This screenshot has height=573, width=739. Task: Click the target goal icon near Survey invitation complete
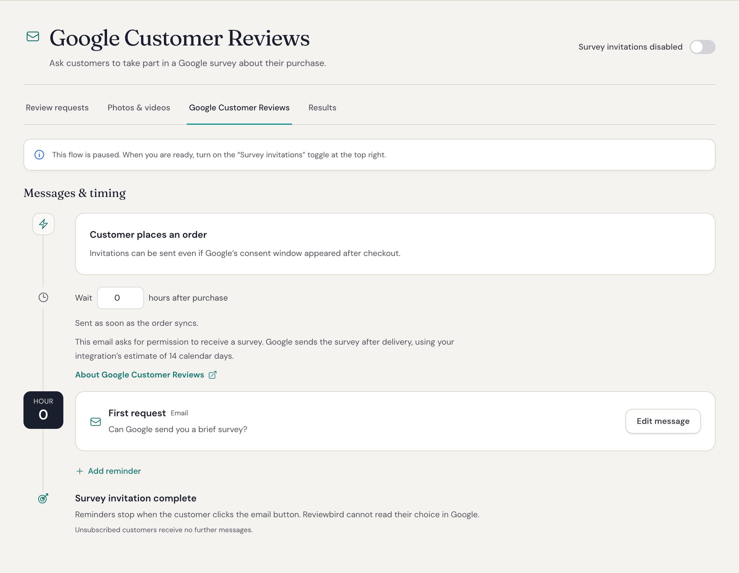point(43,498)
